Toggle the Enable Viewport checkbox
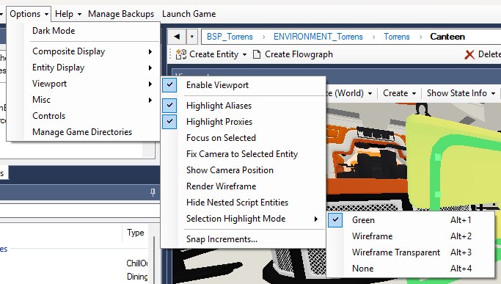 click(169, 85)
